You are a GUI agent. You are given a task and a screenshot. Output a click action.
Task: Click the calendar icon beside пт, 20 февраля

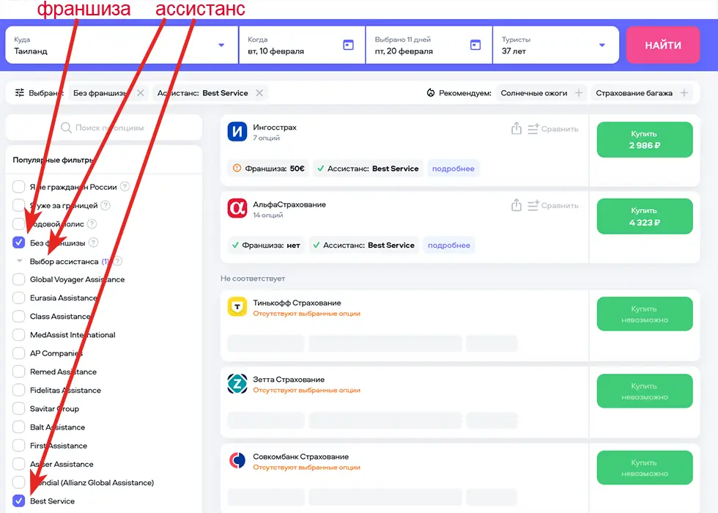475,45
